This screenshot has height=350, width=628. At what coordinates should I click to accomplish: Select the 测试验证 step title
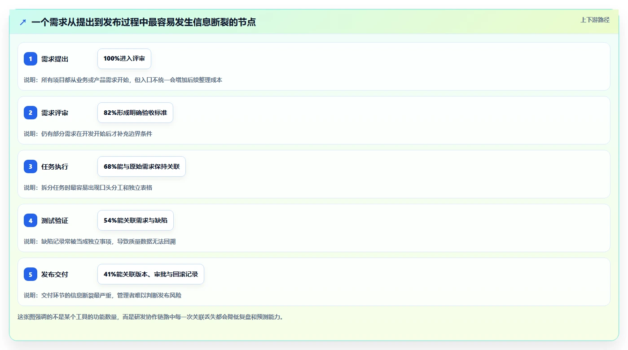[x=55, y=220]
